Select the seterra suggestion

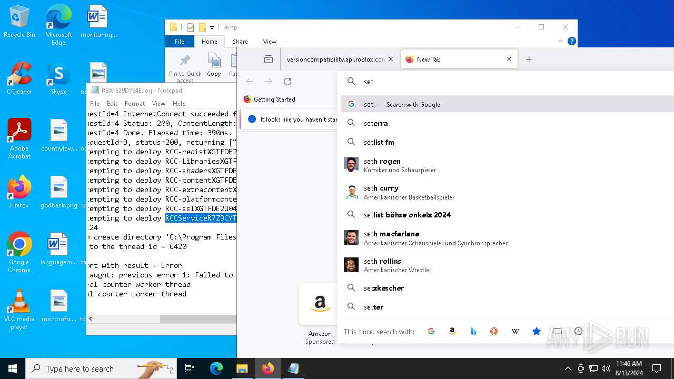[x=507, y=123]
